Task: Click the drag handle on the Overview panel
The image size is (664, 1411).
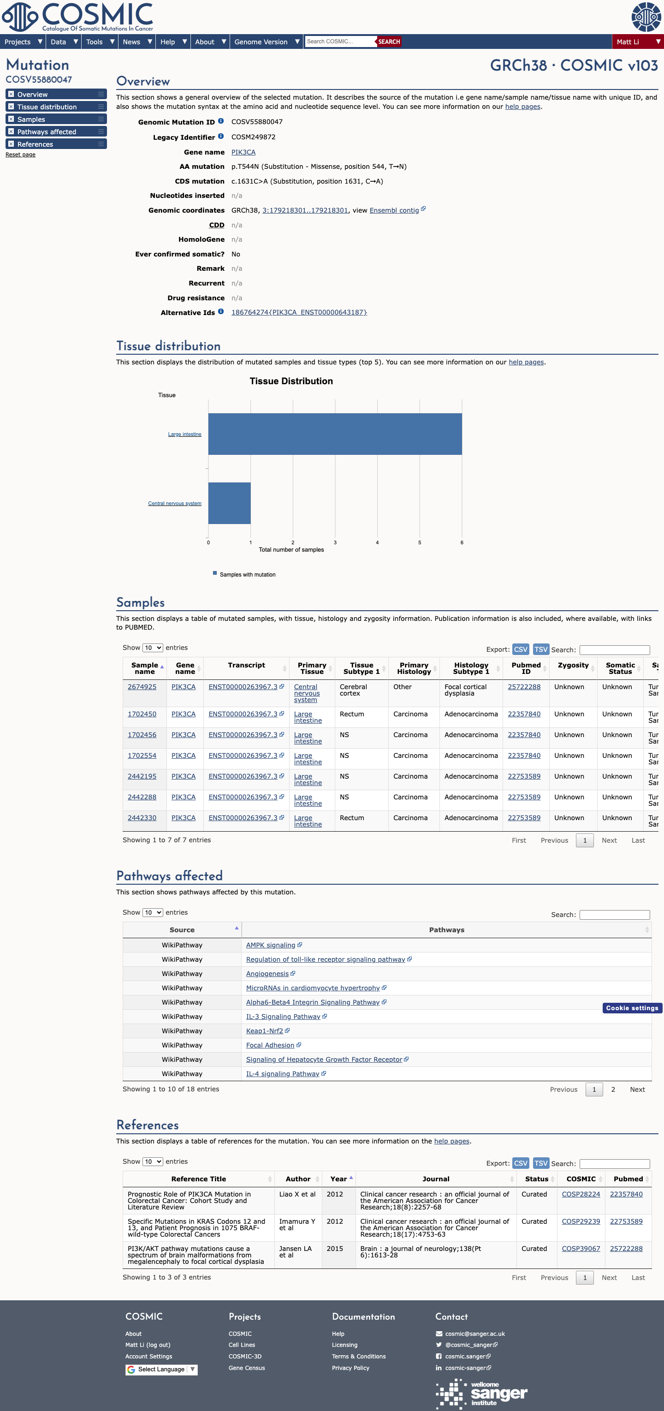Action: (101, 94)
